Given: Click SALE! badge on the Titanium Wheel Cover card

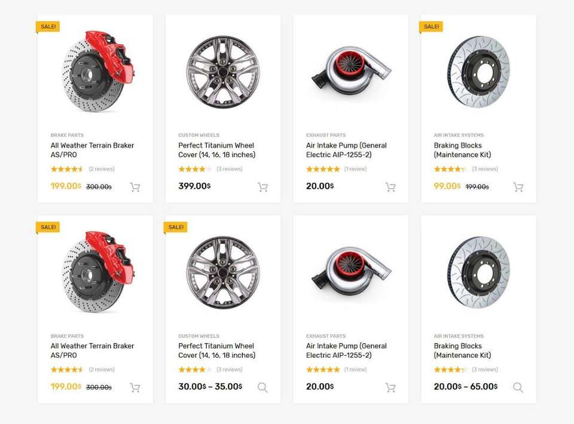Looking at the screenshot, I should pyautogui.click(x=176, y=228).
